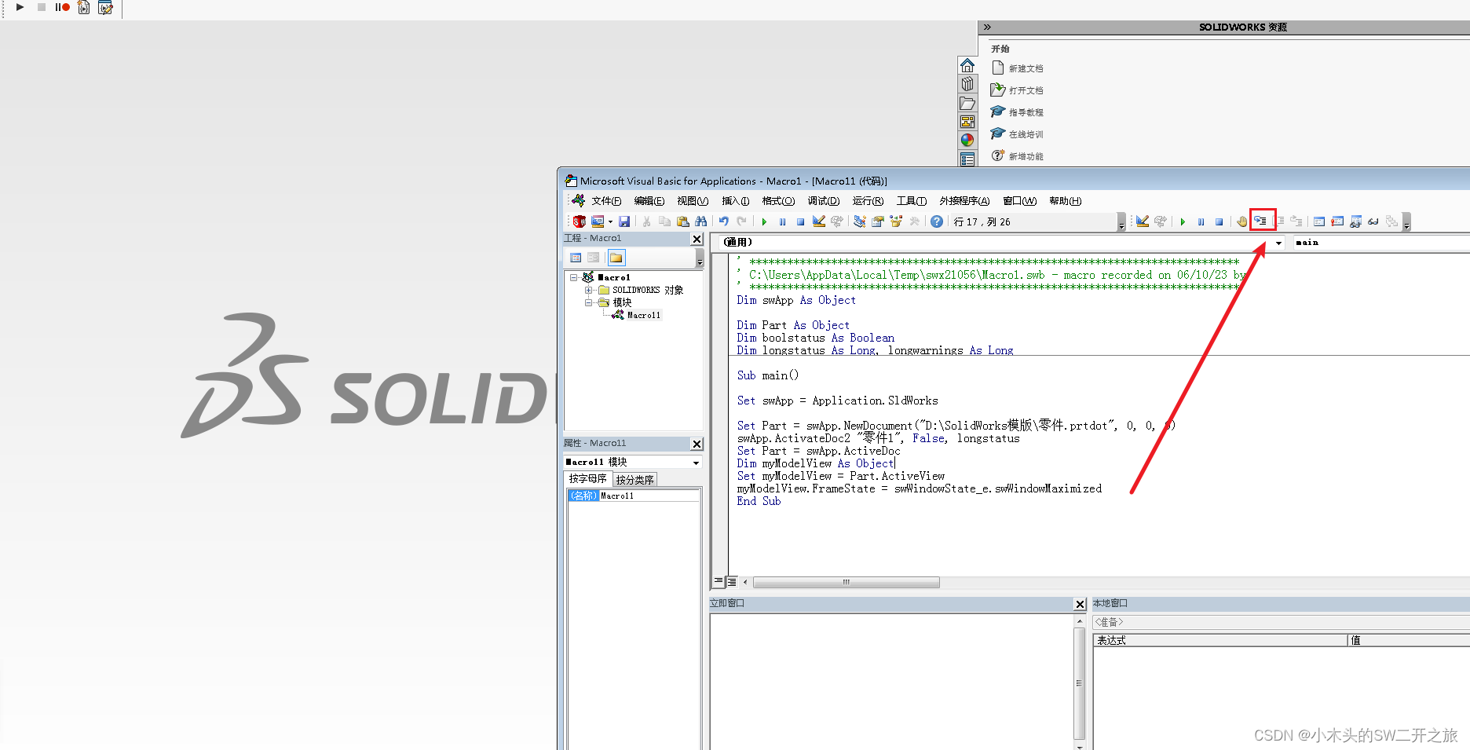This screenshot has width=1470, height=750.
Task: Switch to the 按分类序 tab
Action: (x=634, y=479)
